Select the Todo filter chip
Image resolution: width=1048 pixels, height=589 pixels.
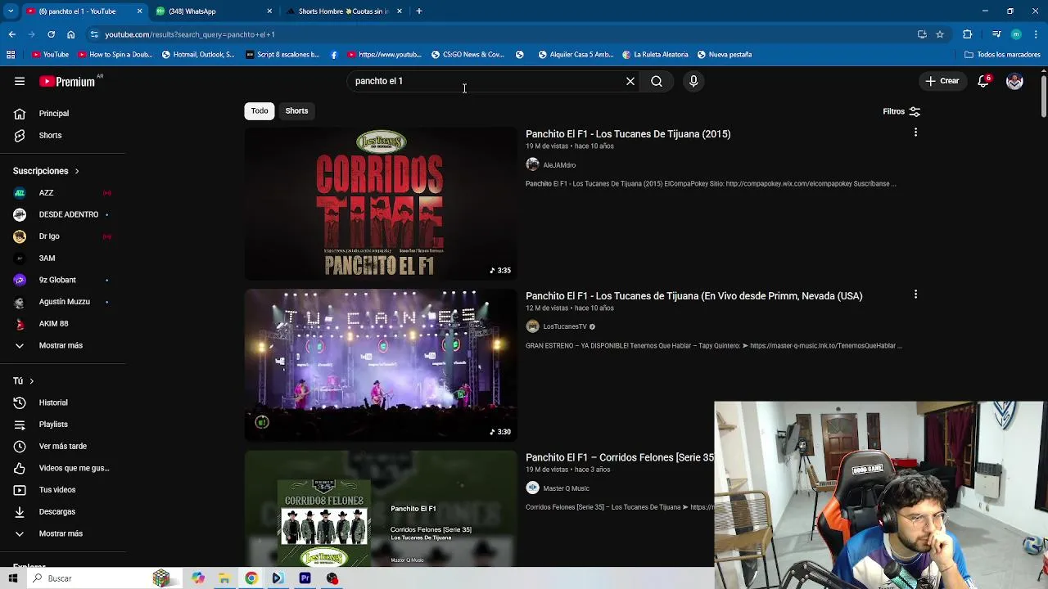[260, 110]
